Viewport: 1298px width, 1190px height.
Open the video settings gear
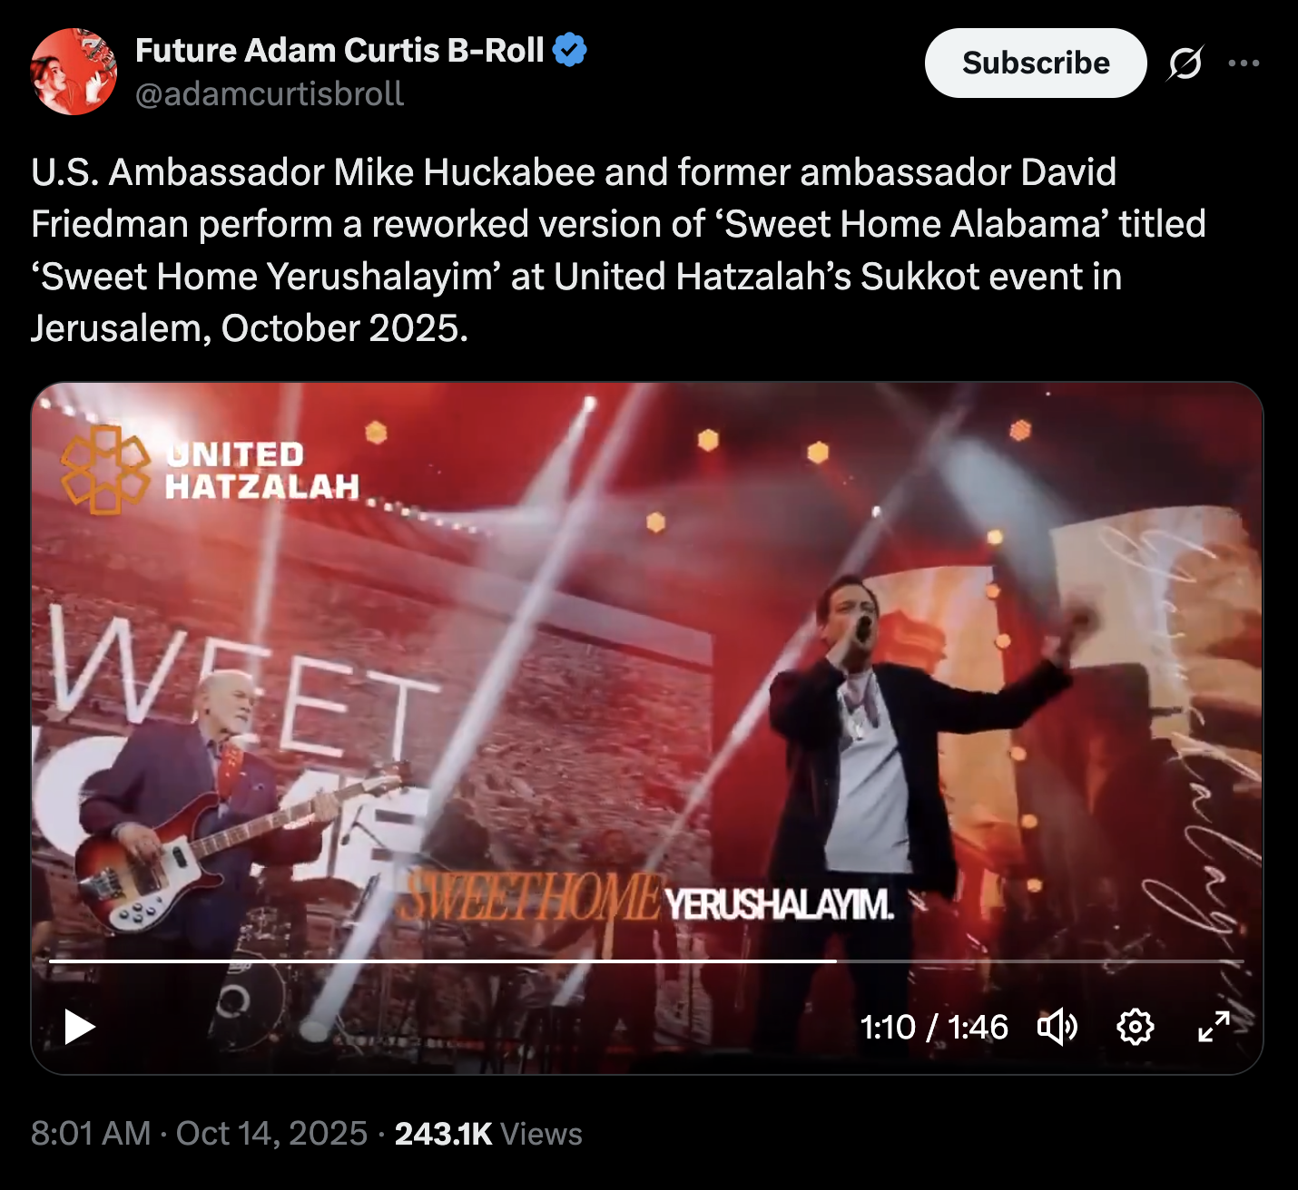click(1135, 1028)
